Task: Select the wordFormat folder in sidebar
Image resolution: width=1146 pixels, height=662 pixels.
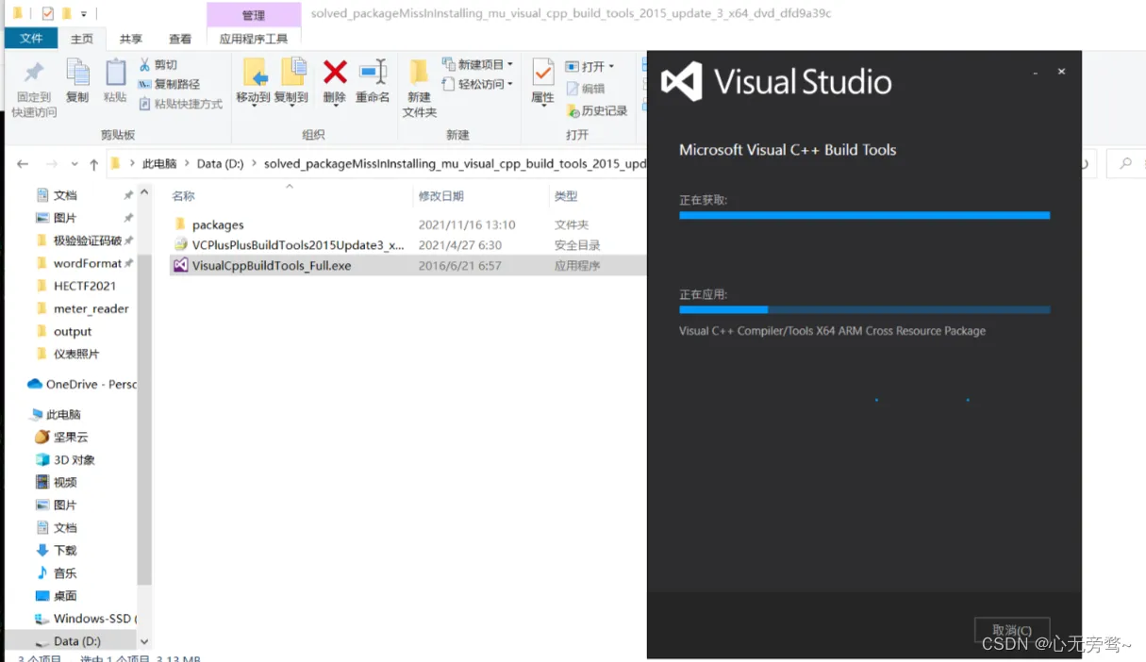Action: [87, 263]
